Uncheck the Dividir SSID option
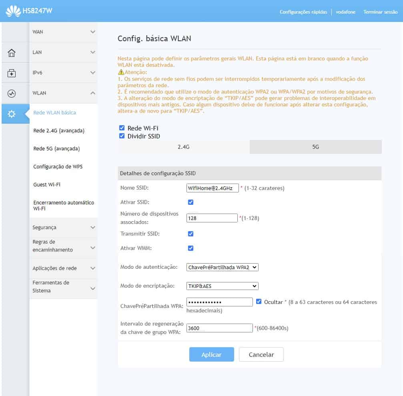 click(x=122, y=136)
